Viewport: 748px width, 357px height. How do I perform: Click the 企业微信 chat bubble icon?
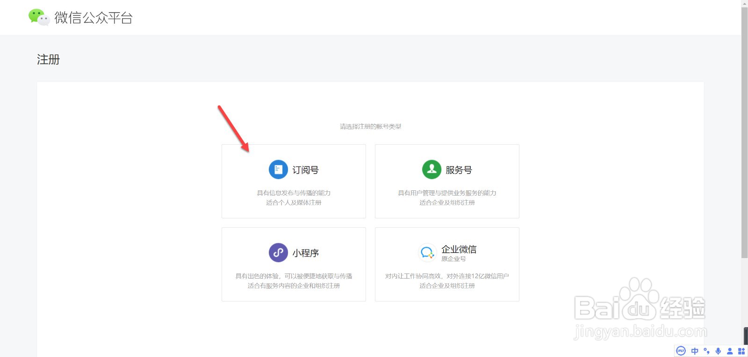pyautogui.click(x=427, y=252)
